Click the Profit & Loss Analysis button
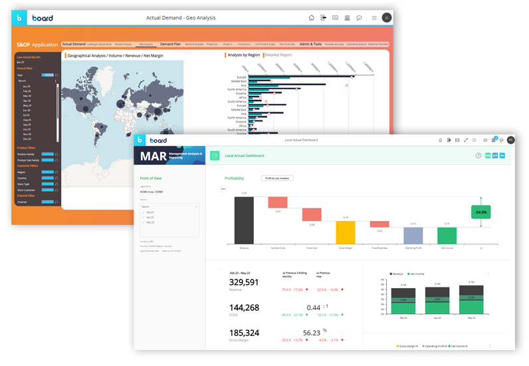 tap(277, 178)
